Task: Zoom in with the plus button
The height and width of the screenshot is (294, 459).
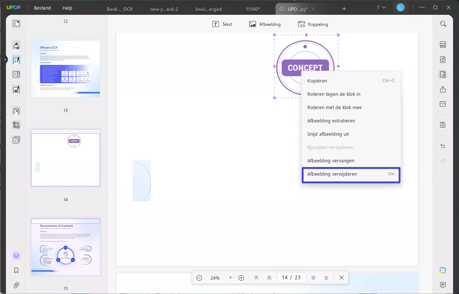Action: 241,278
